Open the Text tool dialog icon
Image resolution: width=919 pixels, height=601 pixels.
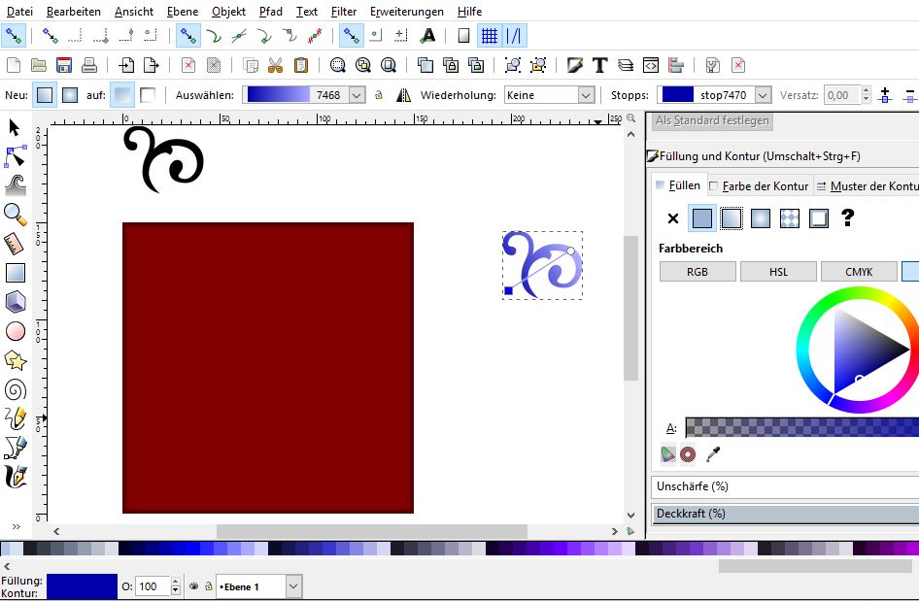pos(599,65)
